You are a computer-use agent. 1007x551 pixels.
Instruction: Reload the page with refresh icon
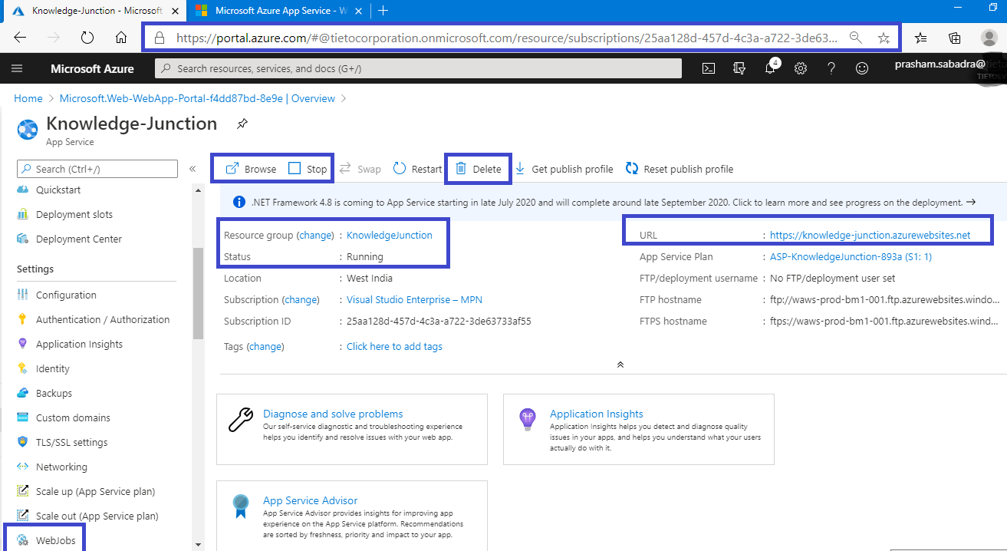[87, 38]
